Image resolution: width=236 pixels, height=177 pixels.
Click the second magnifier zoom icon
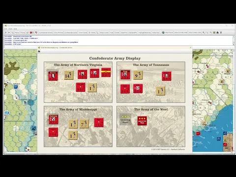click(x=207, y=32)
